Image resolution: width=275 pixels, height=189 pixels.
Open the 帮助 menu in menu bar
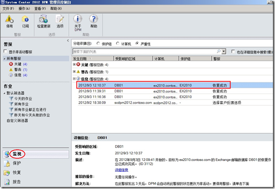[x=56, y=9]
